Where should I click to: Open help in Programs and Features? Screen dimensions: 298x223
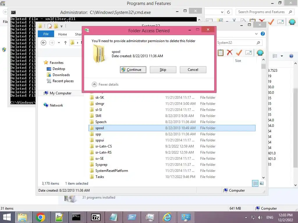[x=291, y=56]
